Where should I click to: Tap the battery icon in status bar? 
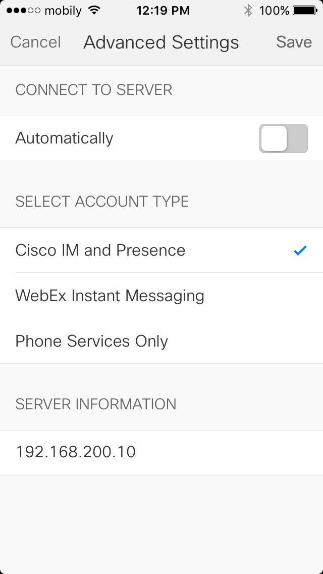tap(304, 10)
